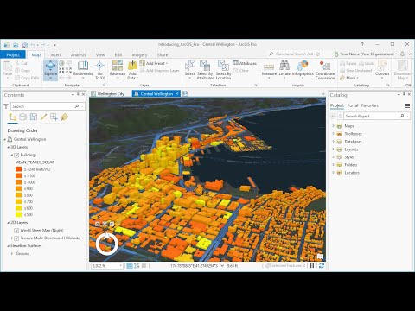The image size is (415, 311).
Task: Switch to the Wellington City map tab
Action: pyautogui.click(x=111, y=94)
